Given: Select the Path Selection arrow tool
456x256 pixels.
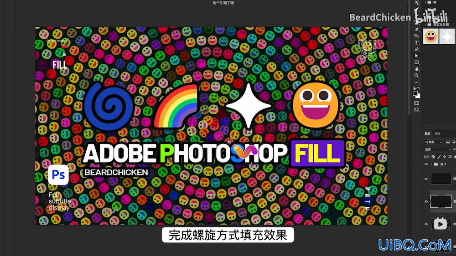Looking at the screenshot, I should pyautogui.click(x=417, y=56).
